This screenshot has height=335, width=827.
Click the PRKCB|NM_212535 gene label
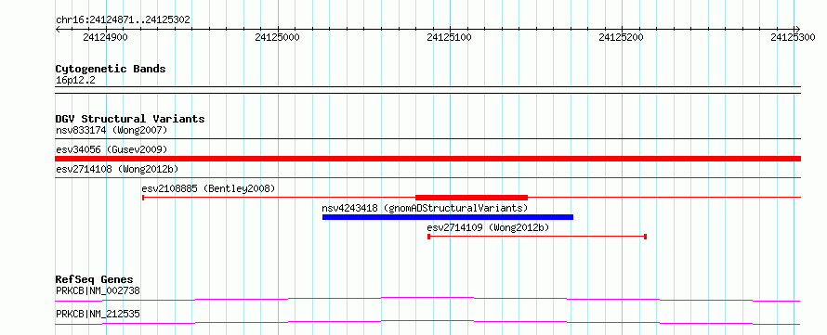[x=98, y=315]
